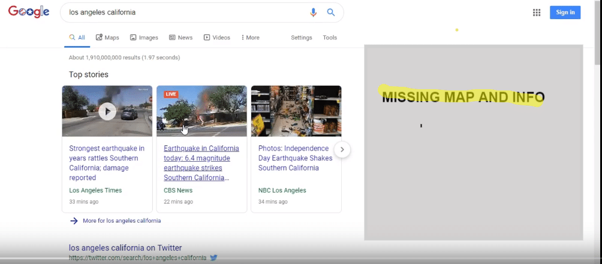
Task: Click the Google logo
Action: click(x=29, y=12)
